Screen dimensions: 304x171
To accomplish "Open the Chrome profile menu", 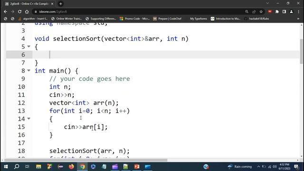I will click(x=291, y=11).
